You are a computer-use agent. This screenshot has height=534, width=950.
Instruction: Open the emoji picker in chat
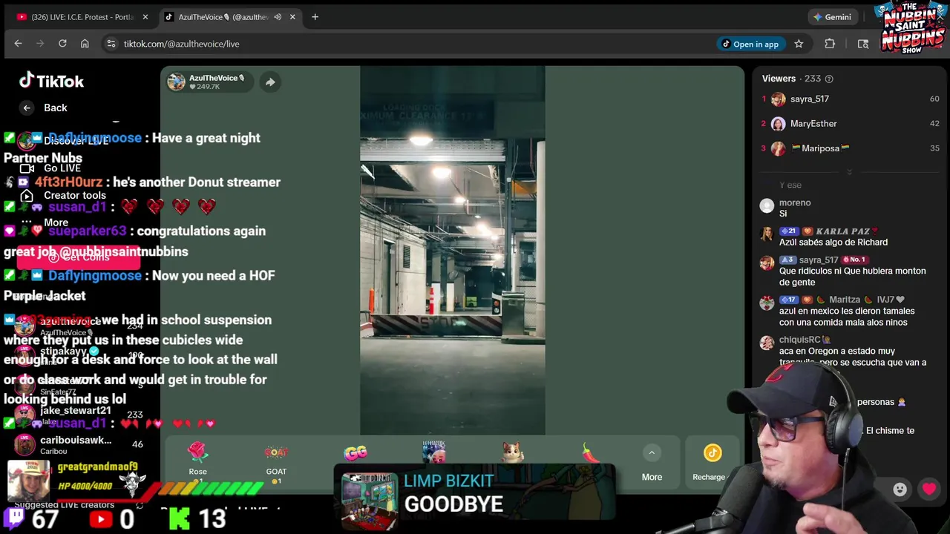(x=900, y=489)
